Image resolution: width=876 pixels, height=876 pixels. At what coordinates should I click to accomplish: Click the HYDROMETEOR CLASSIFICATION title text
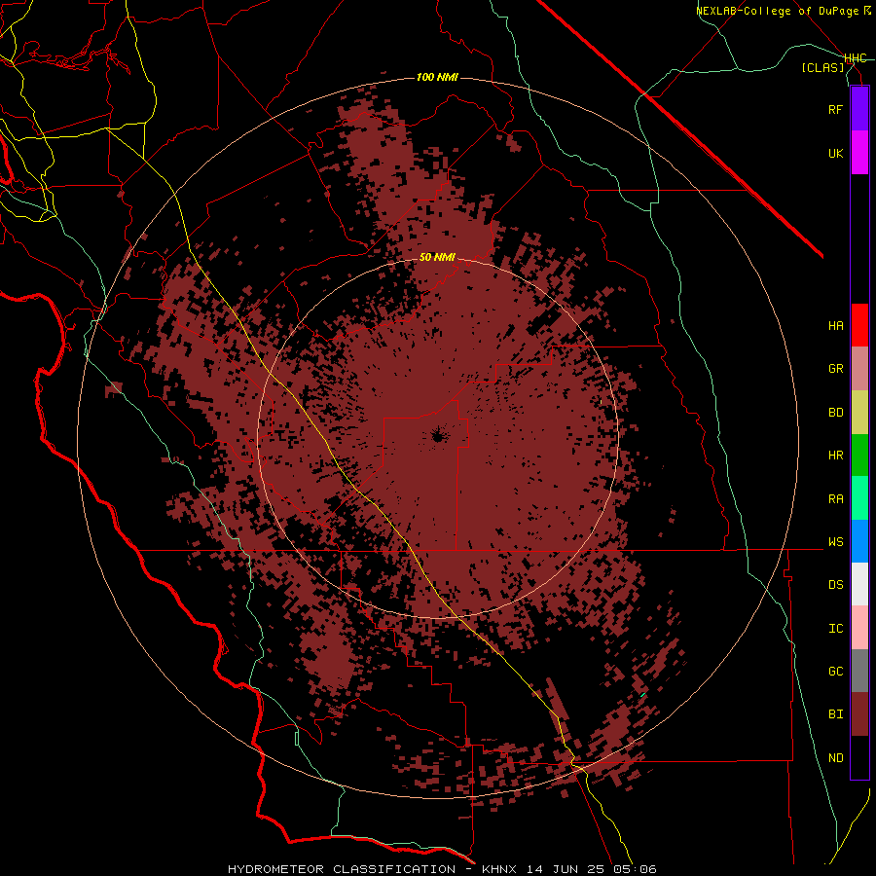tap(342, 869)
